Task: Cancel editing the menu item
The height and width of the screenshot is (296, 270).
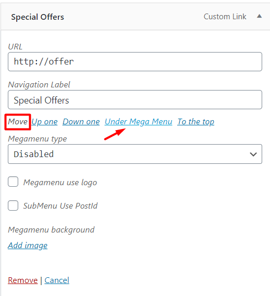Action: 57,280
